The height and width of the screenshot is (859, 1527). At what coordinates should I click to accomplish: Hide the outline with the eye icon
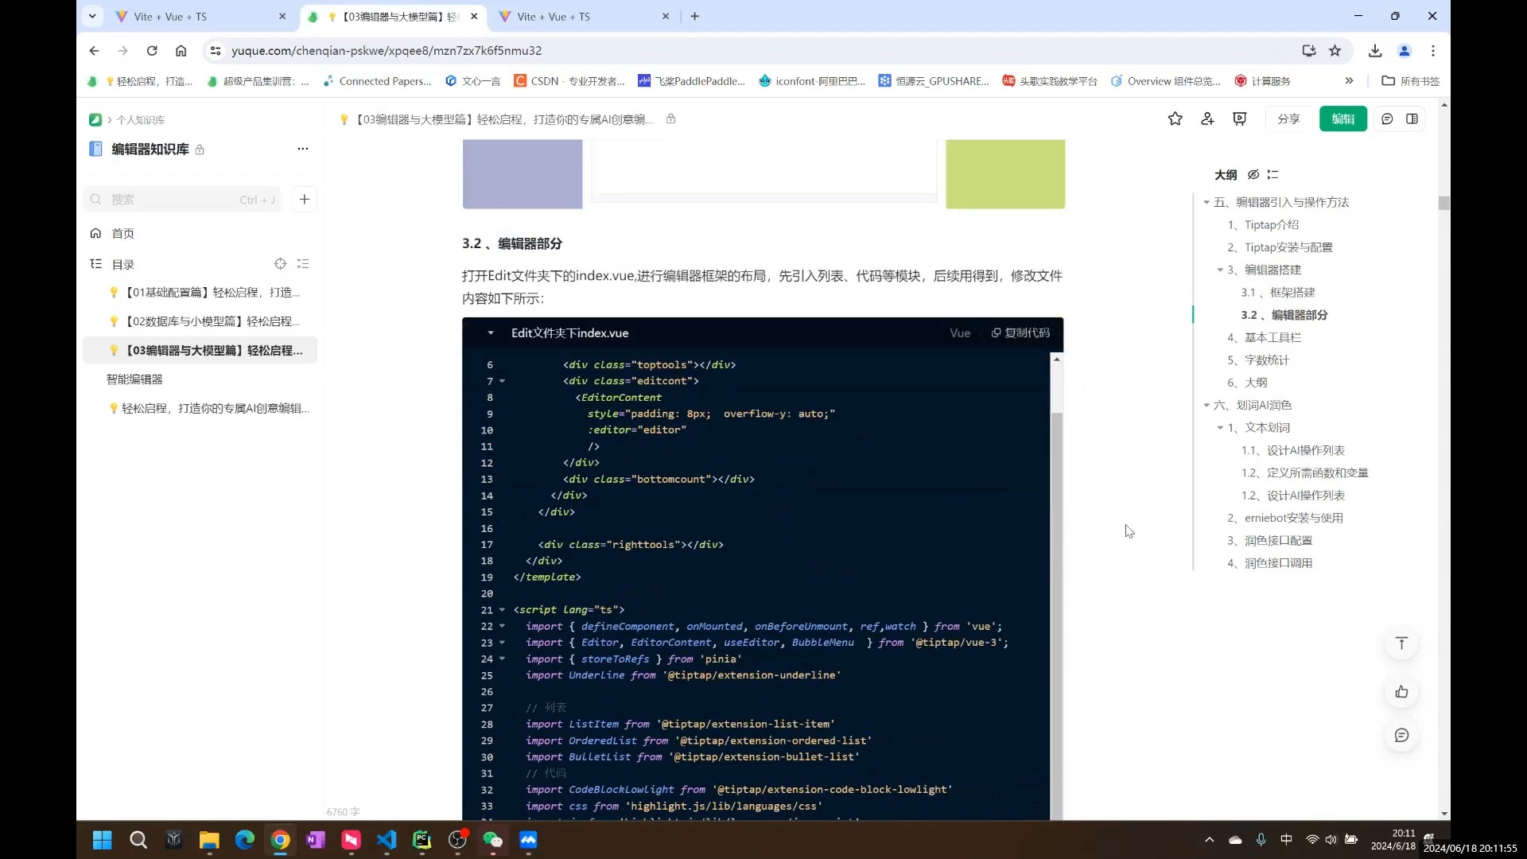coord(1253,175)
